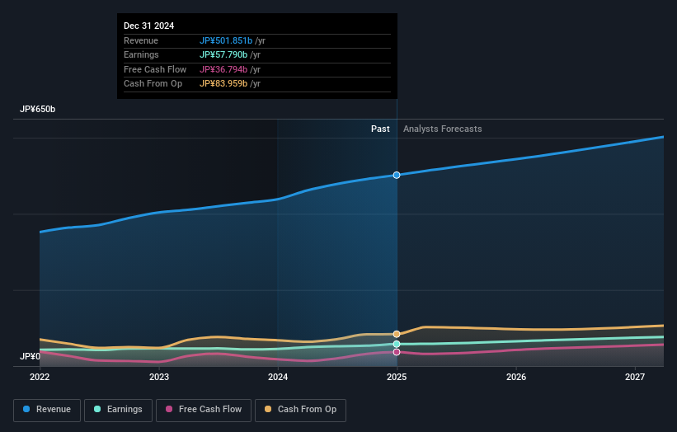The width and height of the screenshot is (677, 432).
Task: Click the teal Earnings legend dot
Action: [x=97, y=409]
